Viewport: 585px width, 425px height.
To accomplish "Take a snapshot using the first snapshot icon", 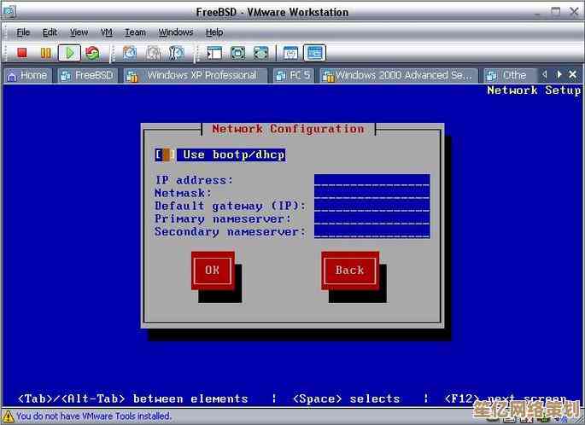I will coord(130,53).
